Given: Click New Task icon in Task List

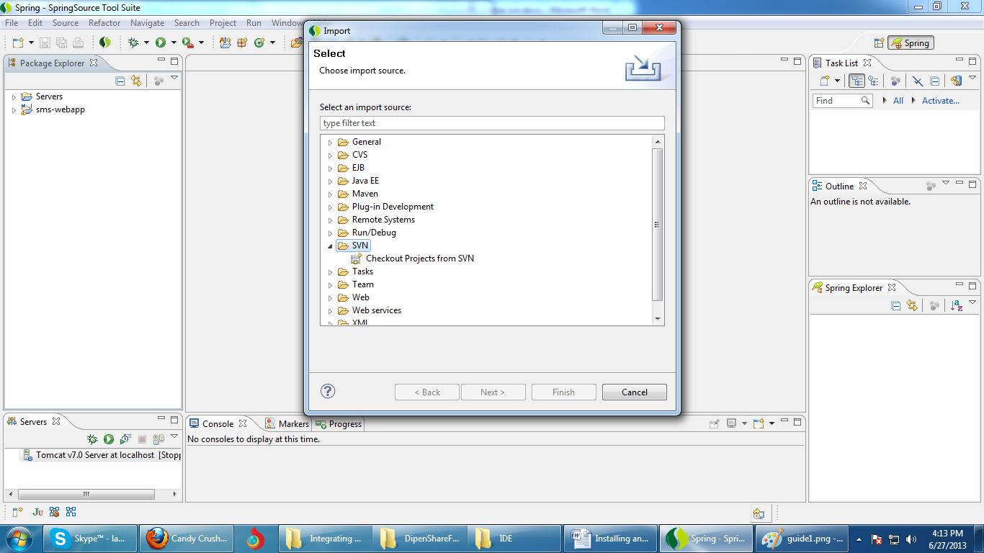Looking at the screenshot, I should [x=826, y=81].
